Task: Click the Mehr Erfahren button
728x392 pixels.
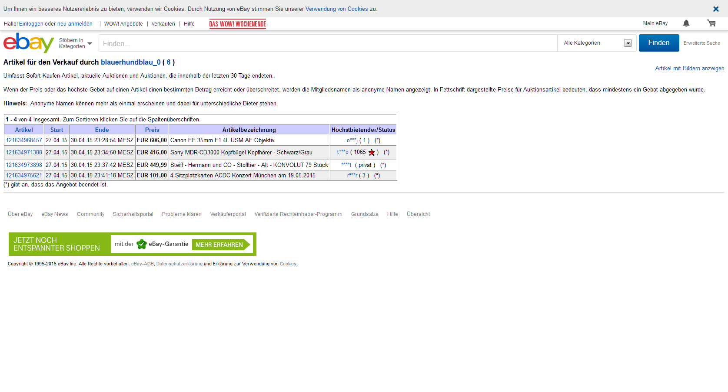Action: click(x=221, y=245)
